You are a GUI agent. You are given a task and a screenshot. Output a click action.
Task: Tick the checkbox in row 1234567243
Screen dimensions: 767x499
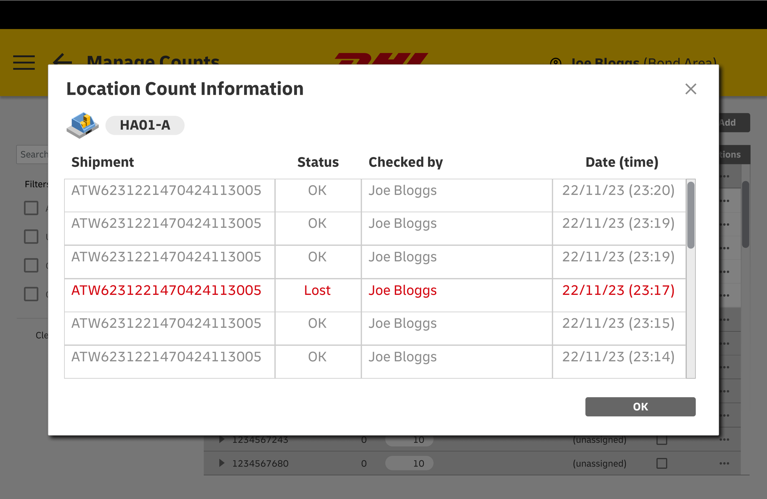[x=662, y=440]
